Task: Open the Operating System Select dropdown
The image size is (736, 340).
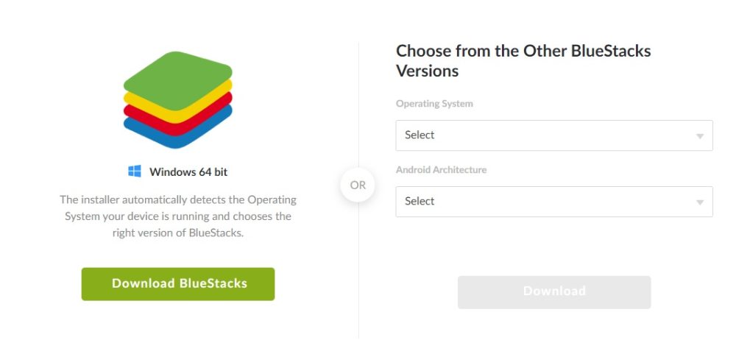Action: tap(553, 135)
